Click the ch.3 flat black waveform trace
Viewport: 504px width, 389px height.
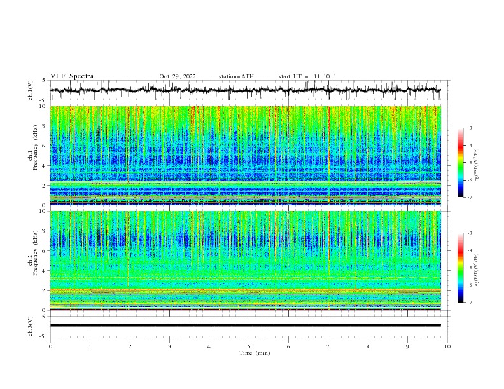(x=246, y=325)
